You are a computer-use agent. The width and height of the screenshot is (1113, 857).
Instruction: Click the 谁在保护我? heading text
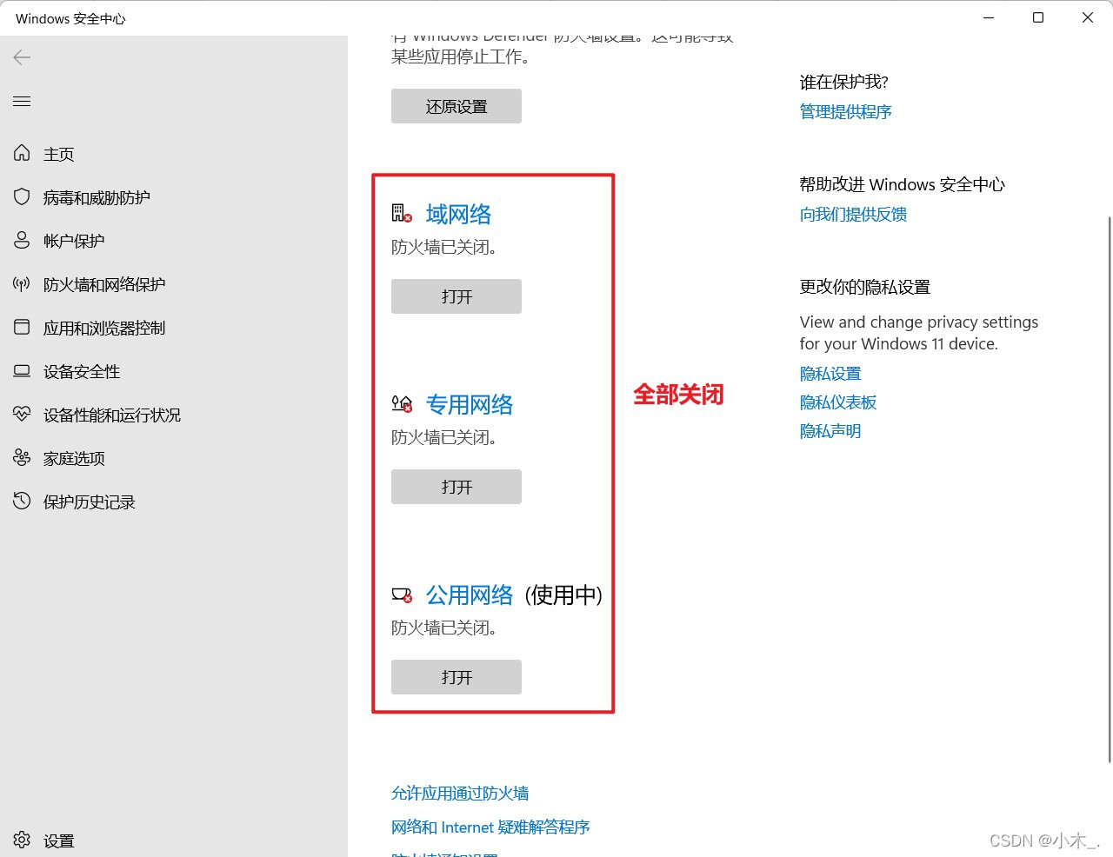point(844,82)
